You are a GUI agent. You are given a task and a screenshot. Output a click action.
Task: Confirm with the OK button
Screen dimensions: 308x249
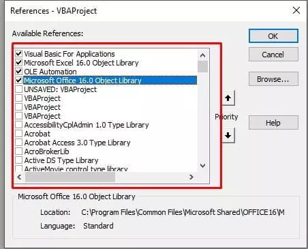click(273, 36)
